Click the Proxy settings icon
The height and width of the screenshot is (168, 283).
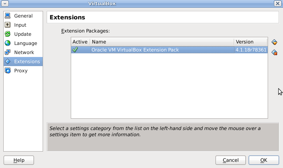(8, 70)
